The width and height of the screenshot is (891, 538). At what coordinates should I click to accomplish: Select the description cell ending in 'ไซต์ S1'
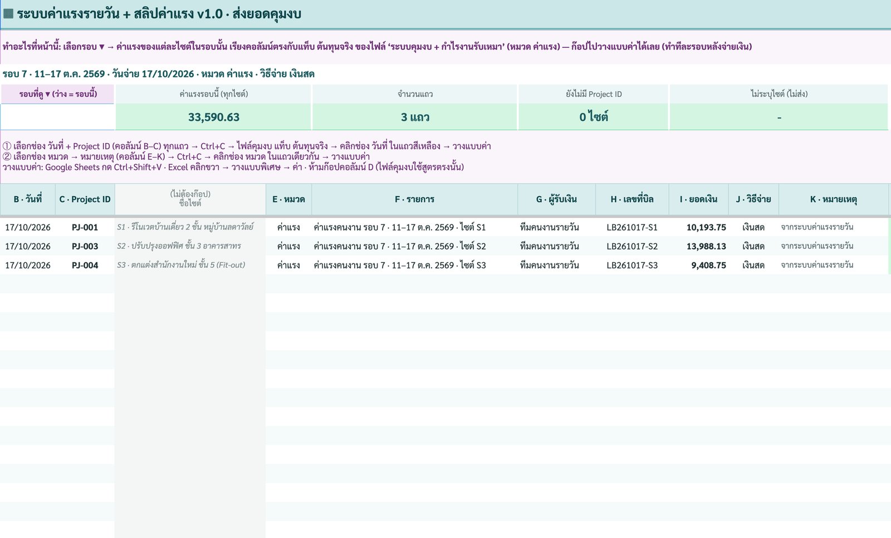[x=415, y=227]
